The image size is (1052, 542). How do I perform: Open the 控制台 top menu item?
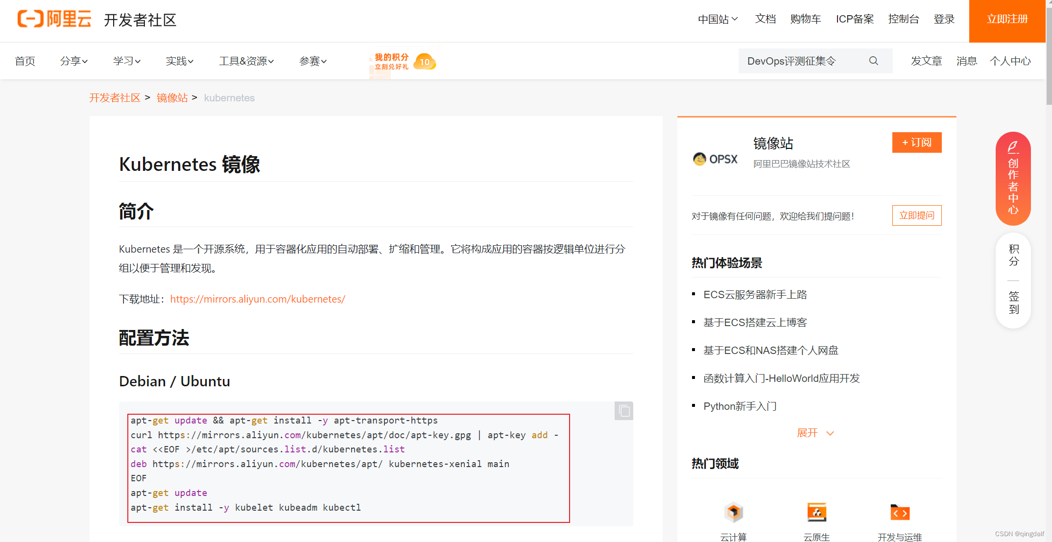[904, 19]
